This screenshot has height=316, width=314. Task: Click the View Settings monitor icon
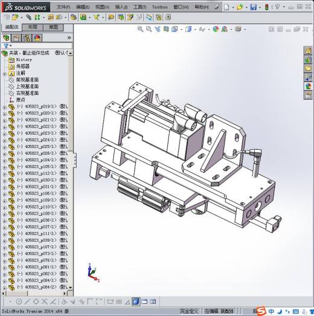[238, 29]
